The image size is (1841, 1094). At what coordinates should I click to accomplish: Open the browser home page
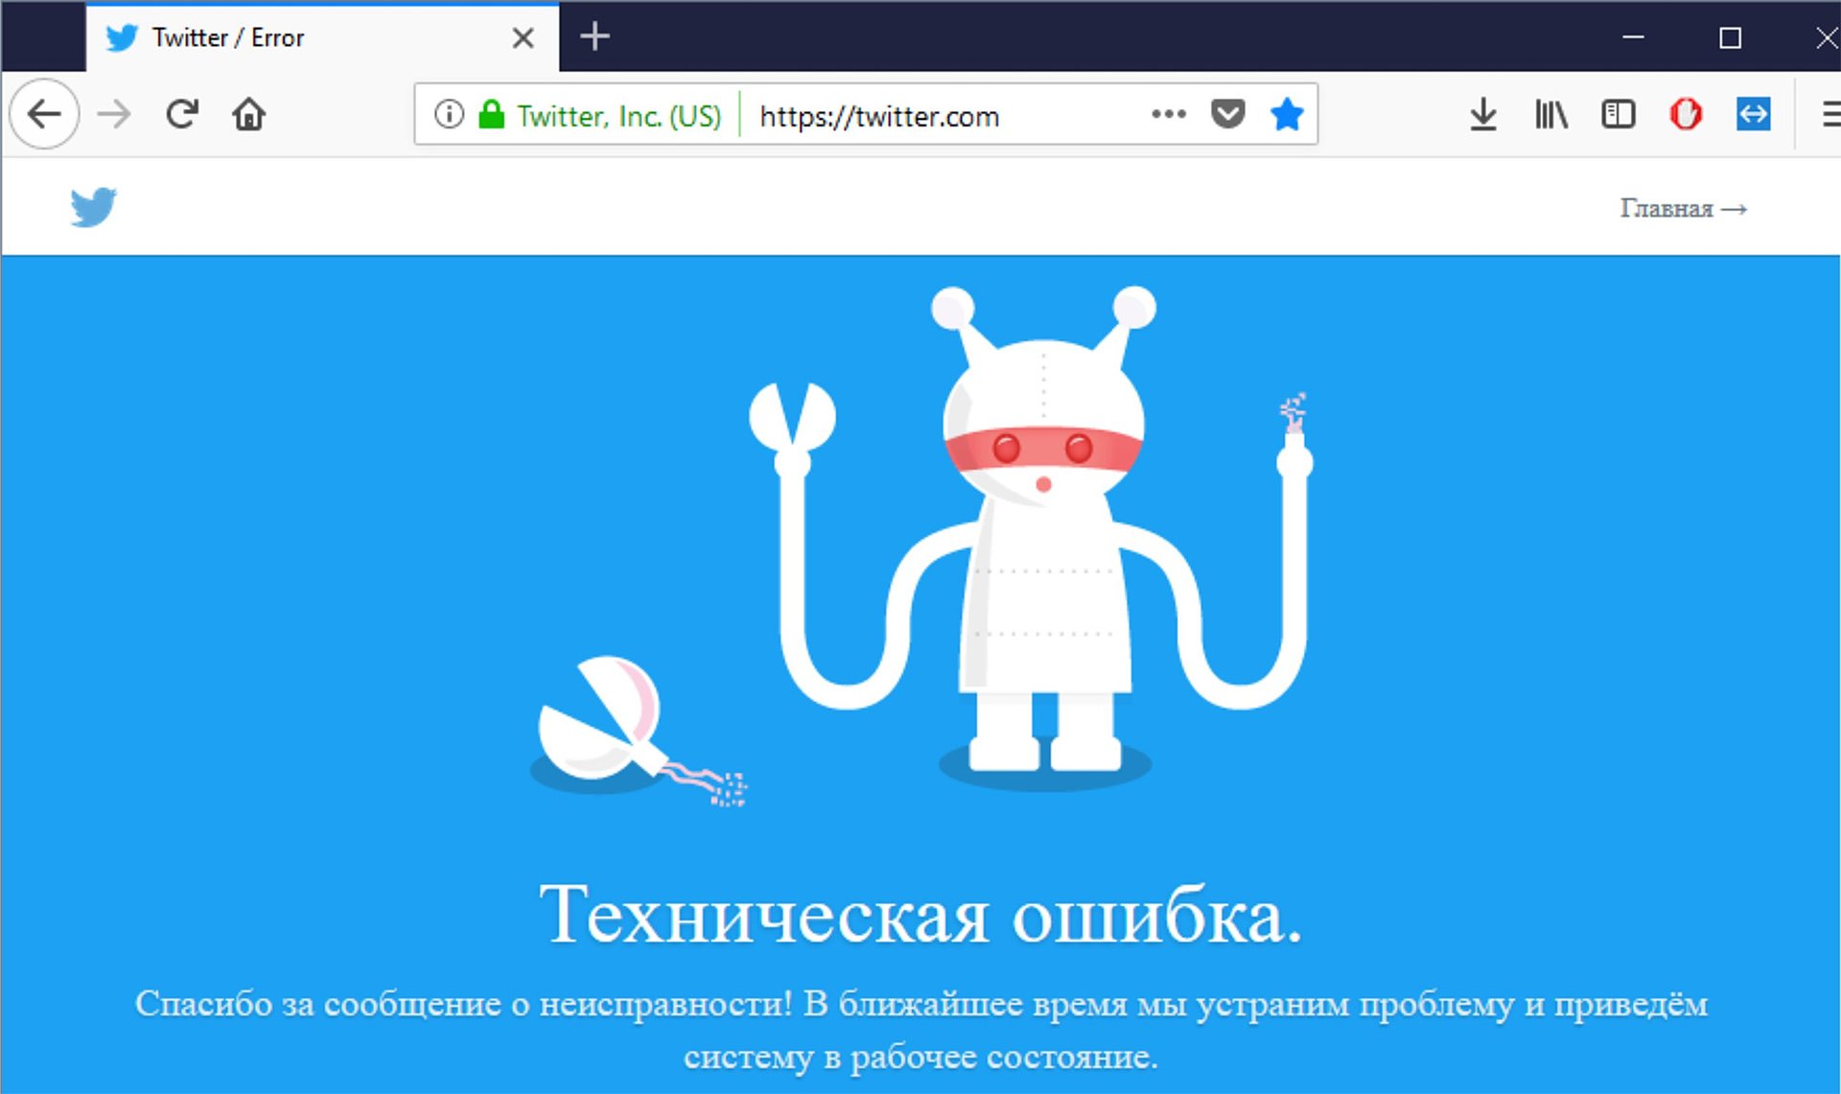click(248, 114)
